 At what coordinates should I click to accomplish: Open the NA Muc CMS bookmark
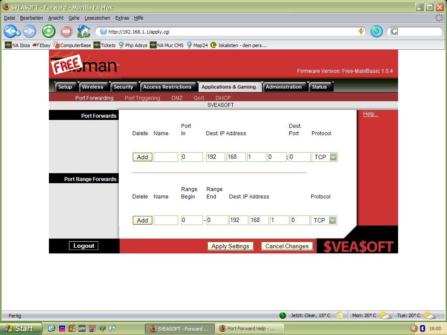(x=167, y=45)
